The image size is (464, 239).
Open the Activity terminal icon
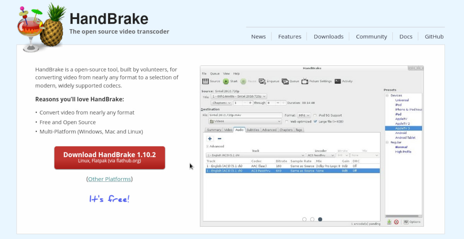pyautogui.click(x=338, y=81)
